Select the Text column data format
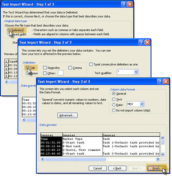 (114, 99)
